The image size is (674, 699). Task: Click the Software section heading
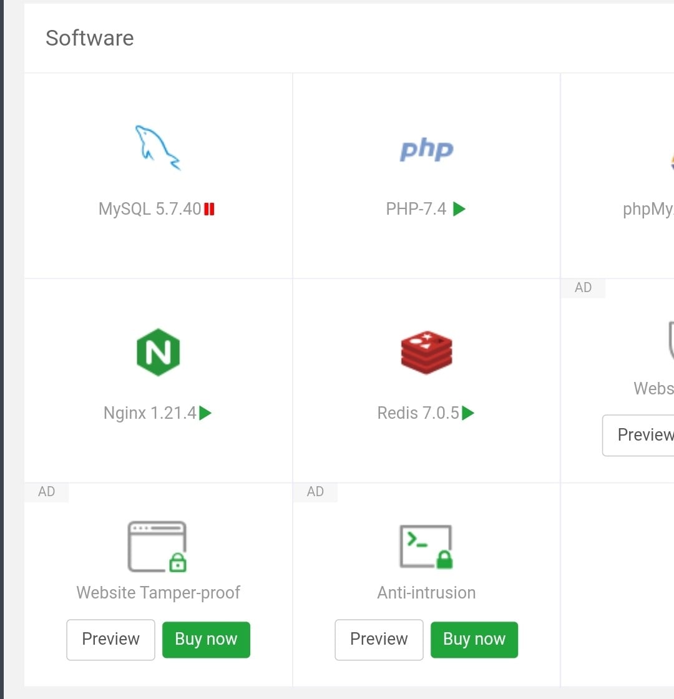point(90,38)
